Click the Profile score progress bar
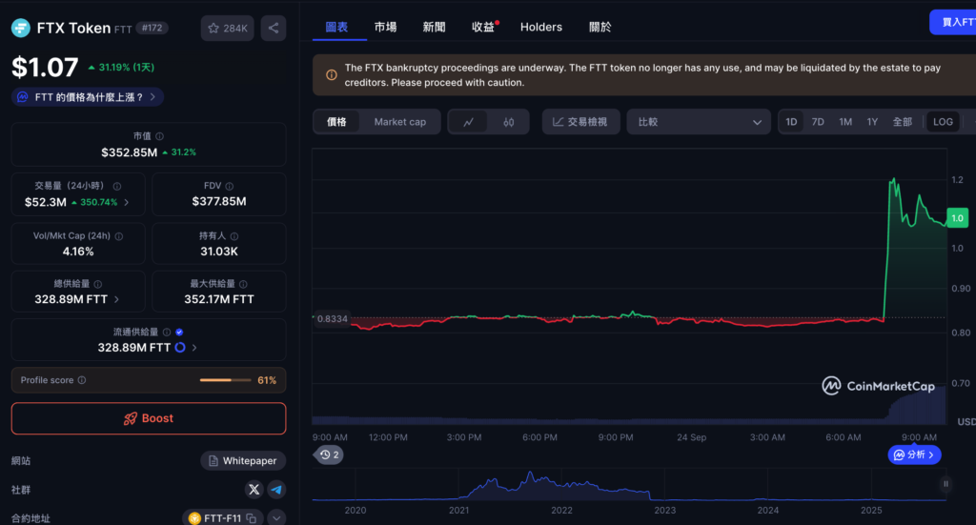The width and height of the screenshot is (976, 525). click(x=227, y=380)
